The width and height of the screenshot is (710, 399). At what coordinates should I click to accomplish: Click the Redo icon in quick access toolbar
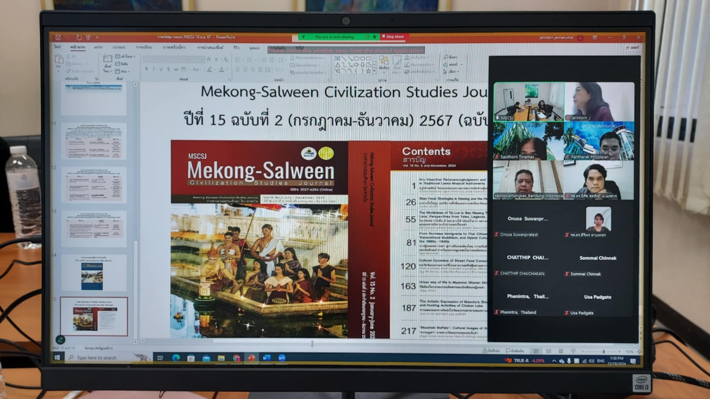[x=79, y=37]
